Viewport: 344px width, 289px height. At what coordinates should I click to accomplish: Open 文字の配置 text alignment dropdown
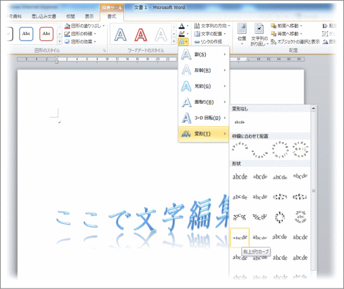[210, 34]
